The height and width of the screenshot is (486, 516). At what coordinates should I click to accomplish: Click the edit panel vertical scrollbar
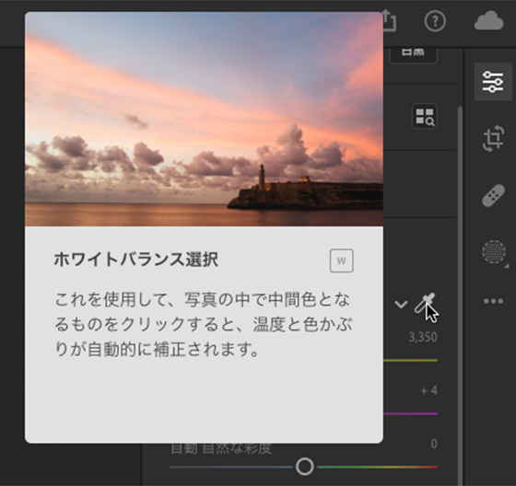tap(460, 296)
